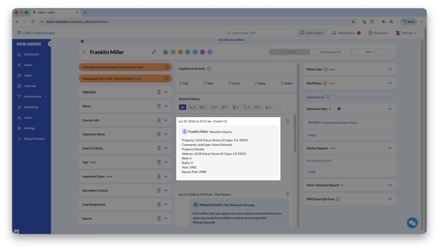Click the pin icon on Estate IQ activity entry

click(288, 121)
